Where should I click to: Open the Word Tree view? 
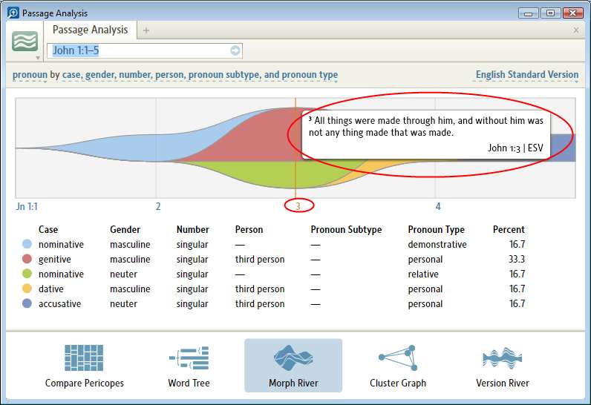pos(189,366)
